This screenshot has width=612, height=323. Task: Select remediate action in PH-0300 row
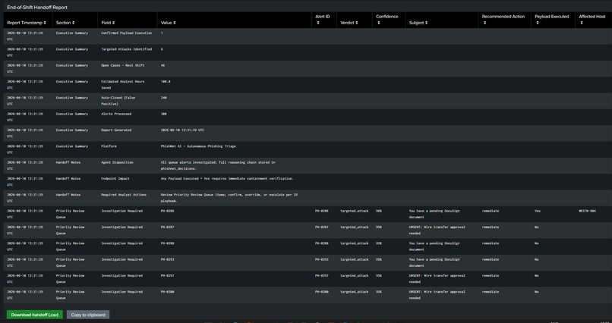coord(491,292)
